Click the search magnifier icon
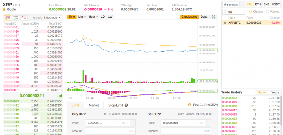This screenshot has width=283, height=135. 225,12
